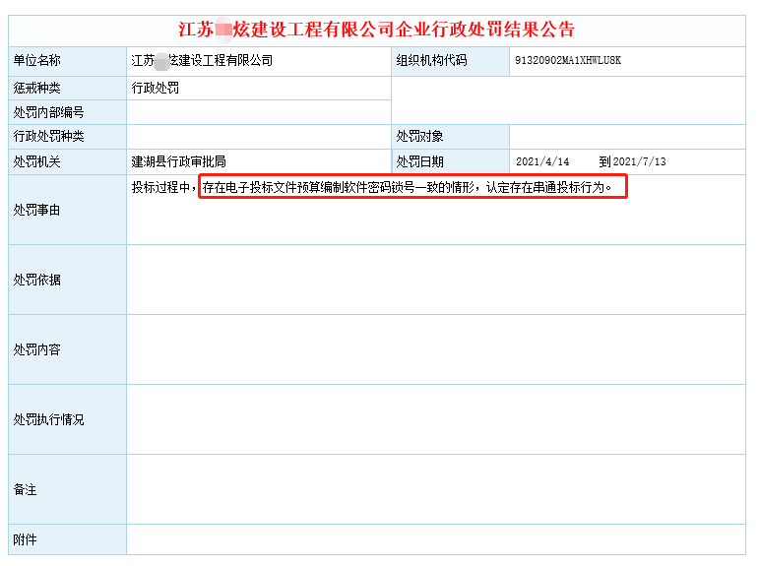Click the 行政处罚种类 label cell
The width and height of the screenshot is (759, 566).
[x=48, y=137]
